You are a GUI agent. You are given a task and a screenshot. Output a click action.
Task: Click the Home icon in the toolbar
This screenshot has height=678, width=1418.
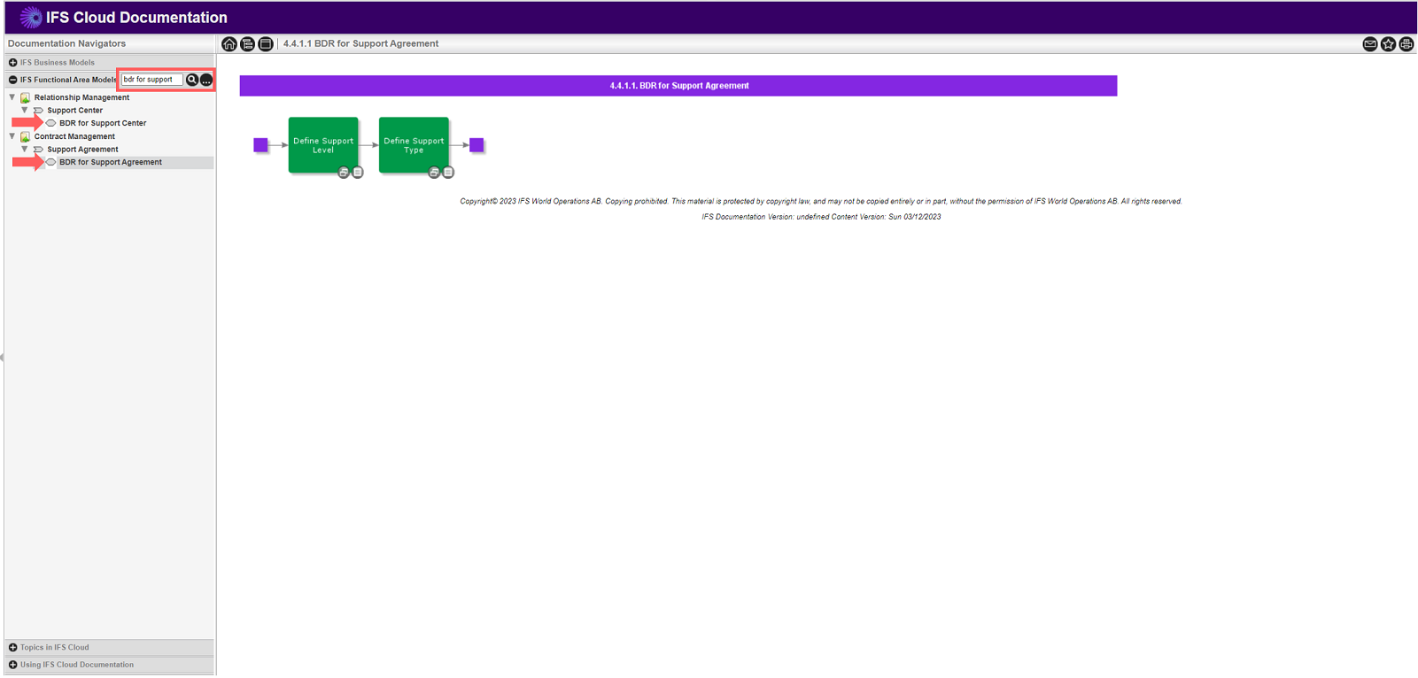coord(229,44)
